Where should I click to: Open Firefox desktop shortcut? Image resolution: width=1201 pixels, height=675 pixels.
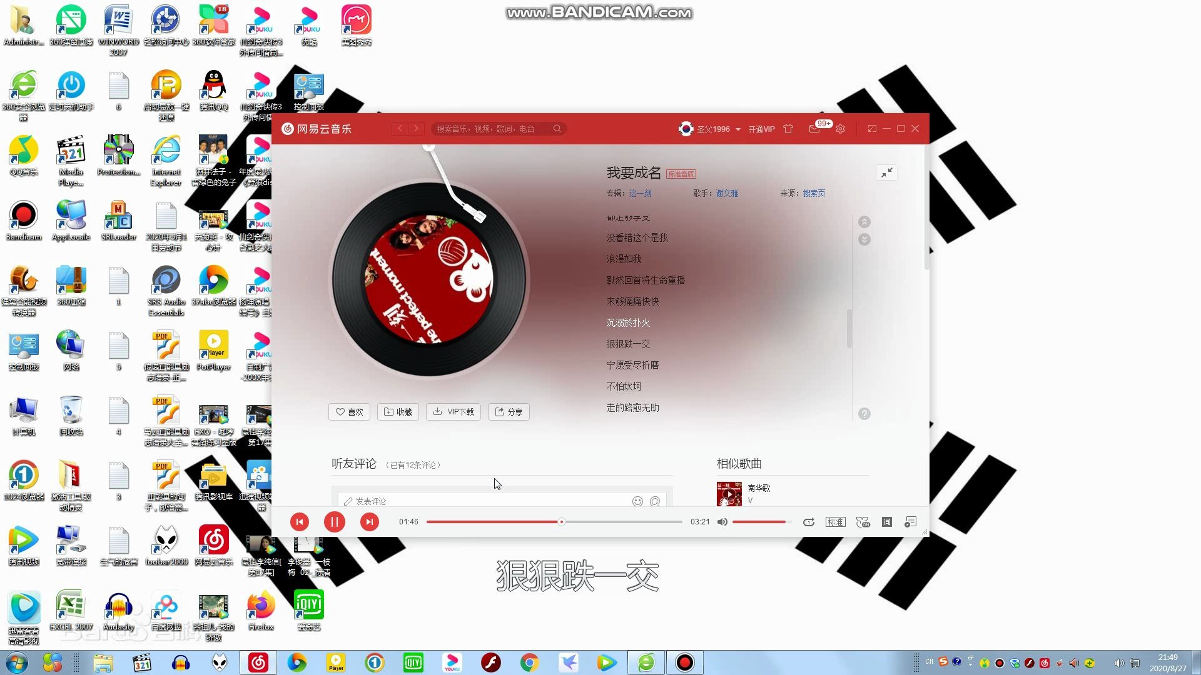pyautogui.click(x=261, y=611)
